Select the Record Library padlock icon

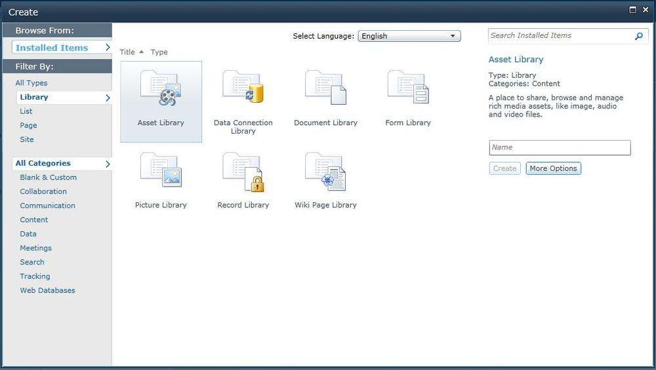pos(257,183)
